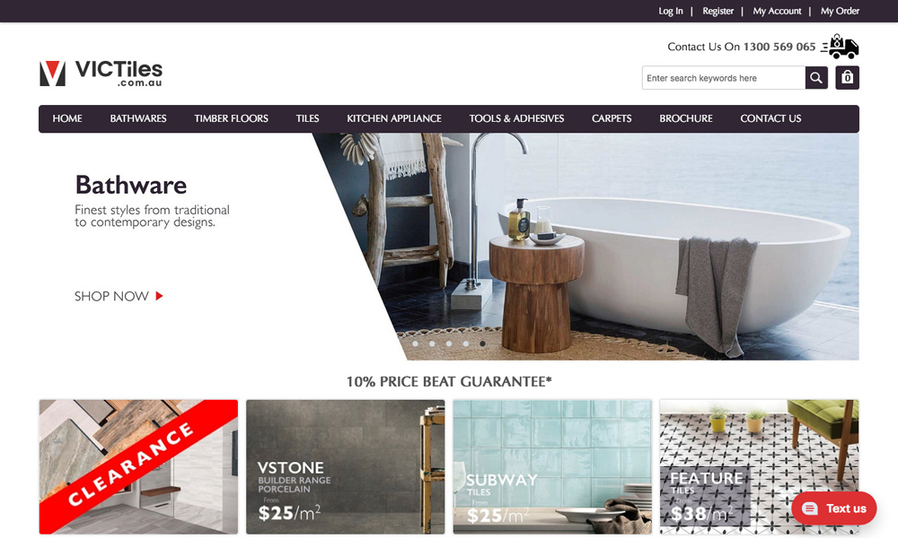Click the delivery truck icon
The width and height of the screenshot is (898, 538).
(840, 47)
